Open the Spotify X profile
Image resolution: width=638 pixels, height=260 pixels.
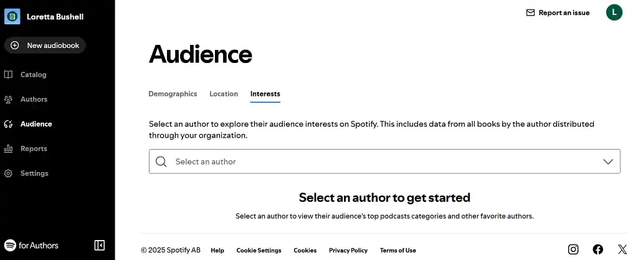coord(622,249)
